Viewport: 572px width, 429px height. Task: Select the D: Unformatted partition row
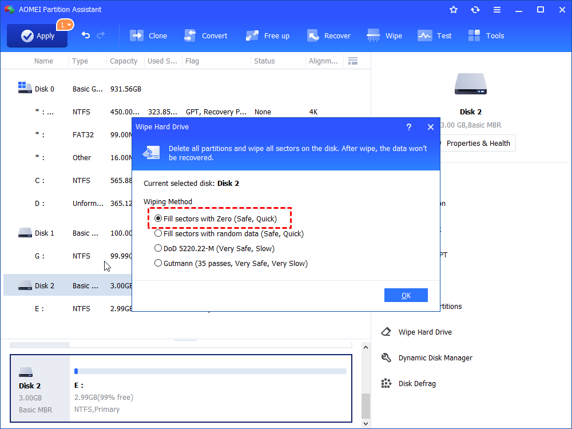pyautogui.click(x=67, y=204)
